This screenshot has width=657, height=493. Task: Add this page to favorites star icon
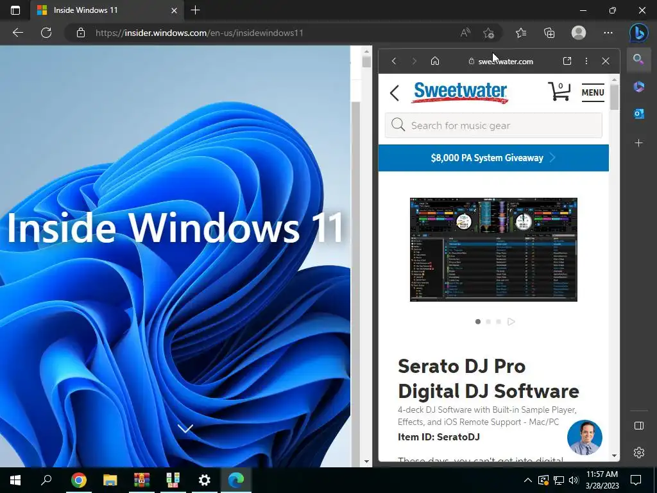point(488,33)
